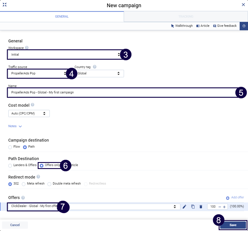Click the collapse window icon at top-left
The height and width of the screenshot is (231, 248).
pyautogui.click(x=5, y=5)
